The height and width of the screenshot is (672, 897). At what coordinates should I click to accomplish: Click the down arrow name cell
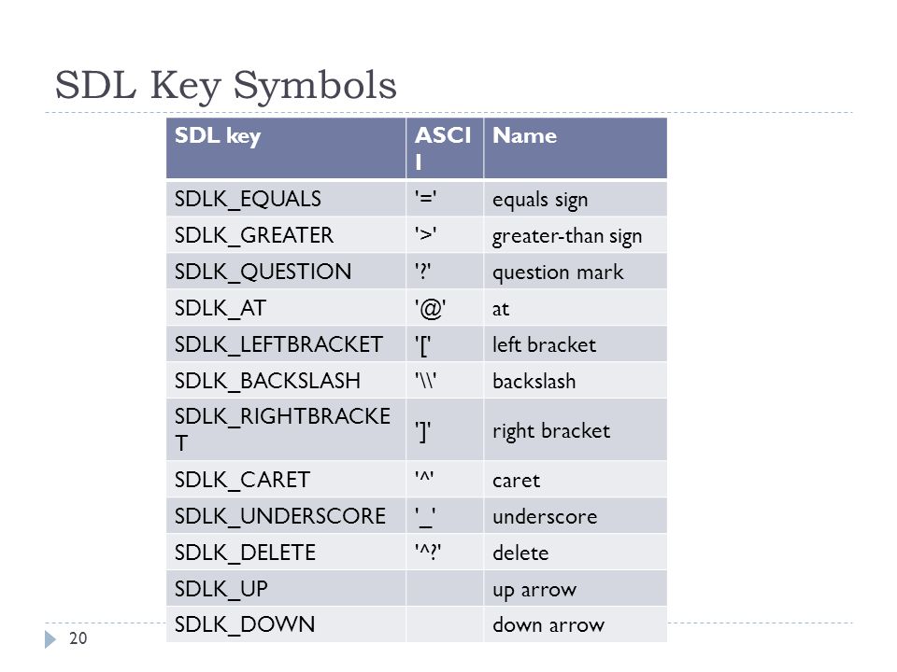coord(575,624)
